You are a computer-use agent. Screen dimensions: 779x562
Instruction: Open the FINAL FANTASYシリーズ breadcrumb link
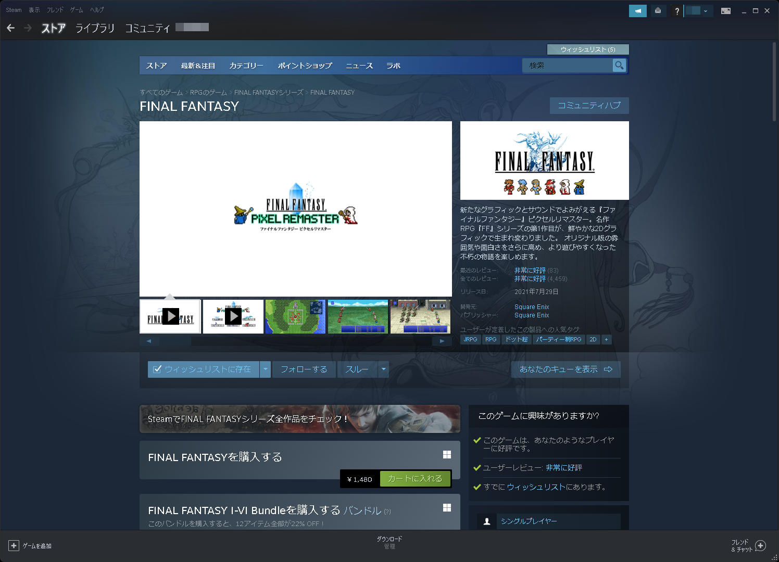click(x=269, y=92)
